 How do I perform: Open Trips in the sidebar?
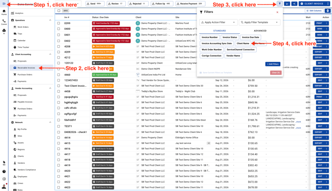20,34
